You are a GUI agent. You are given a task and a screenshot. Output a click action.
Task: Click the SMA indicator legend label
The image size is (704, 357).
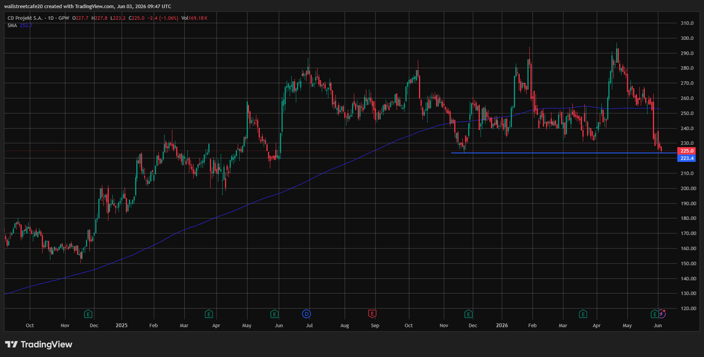point(12,25)
